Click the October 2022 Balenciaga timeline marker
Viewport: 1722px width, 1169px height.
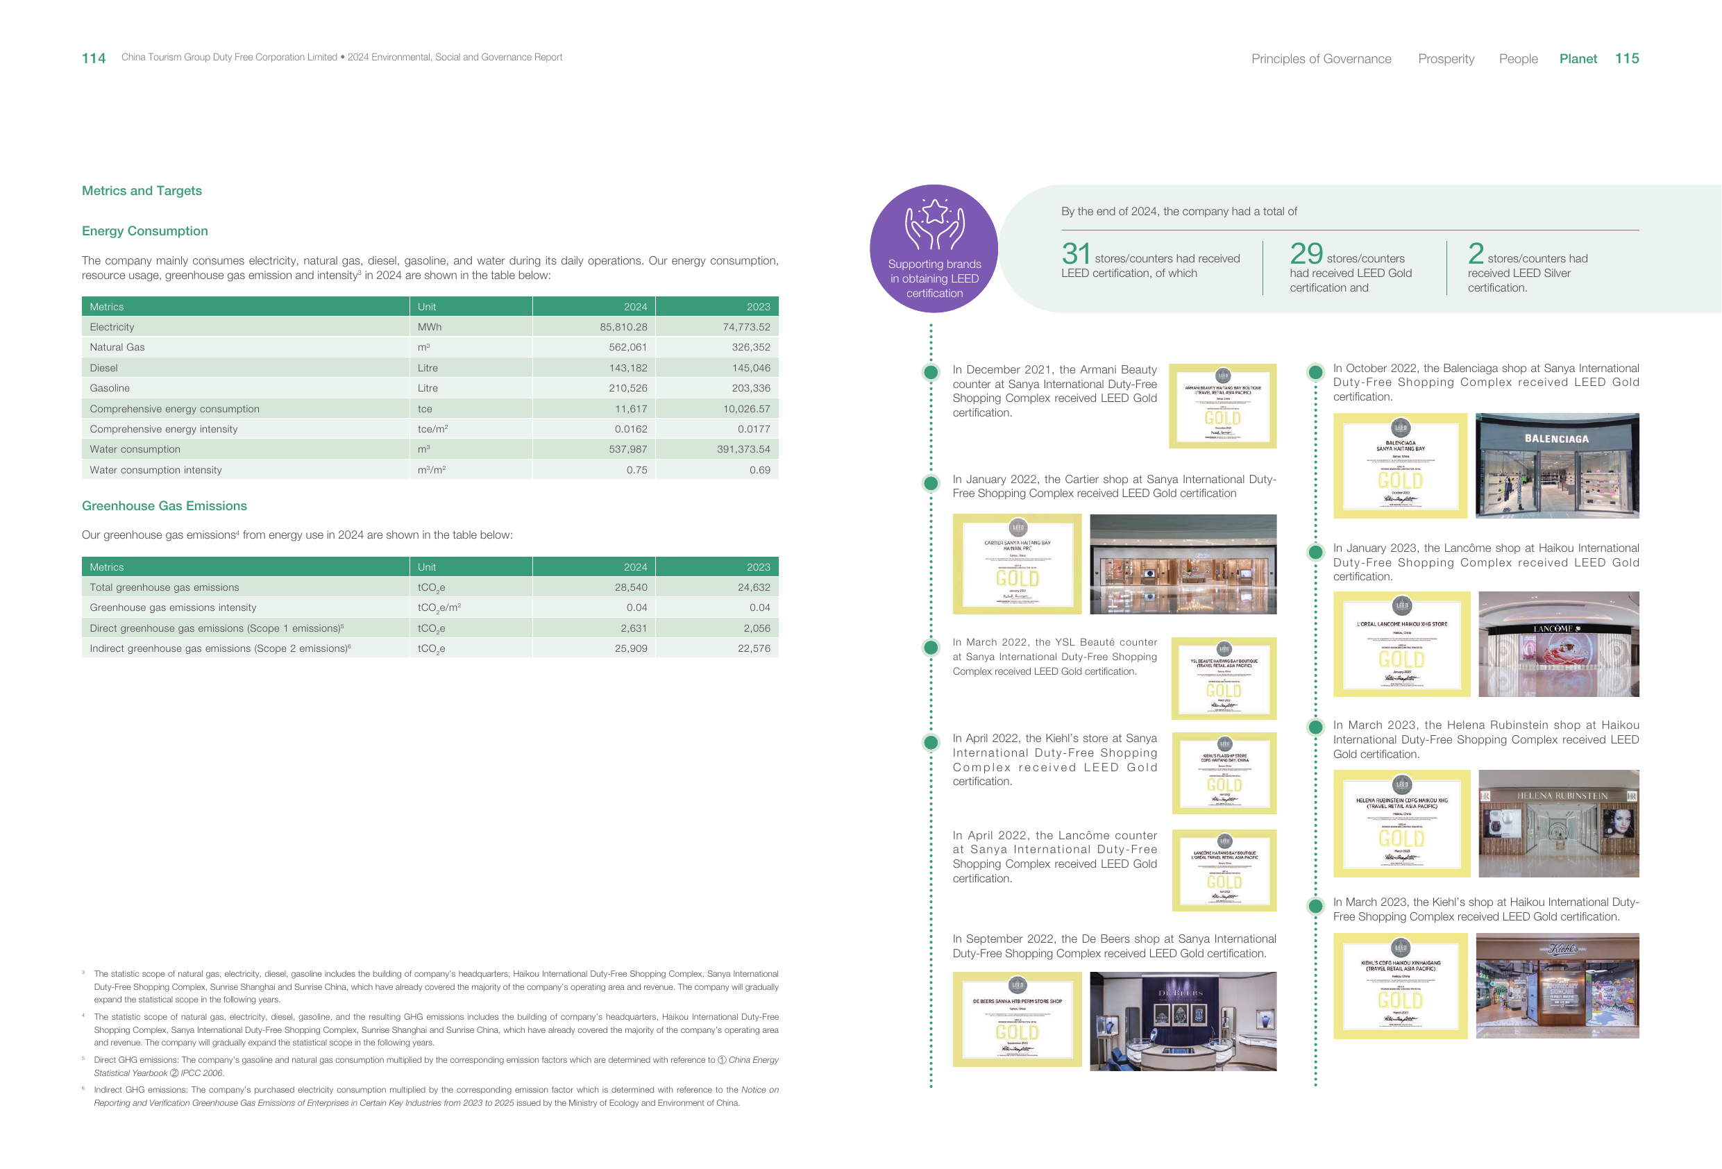pos(1315,372)
